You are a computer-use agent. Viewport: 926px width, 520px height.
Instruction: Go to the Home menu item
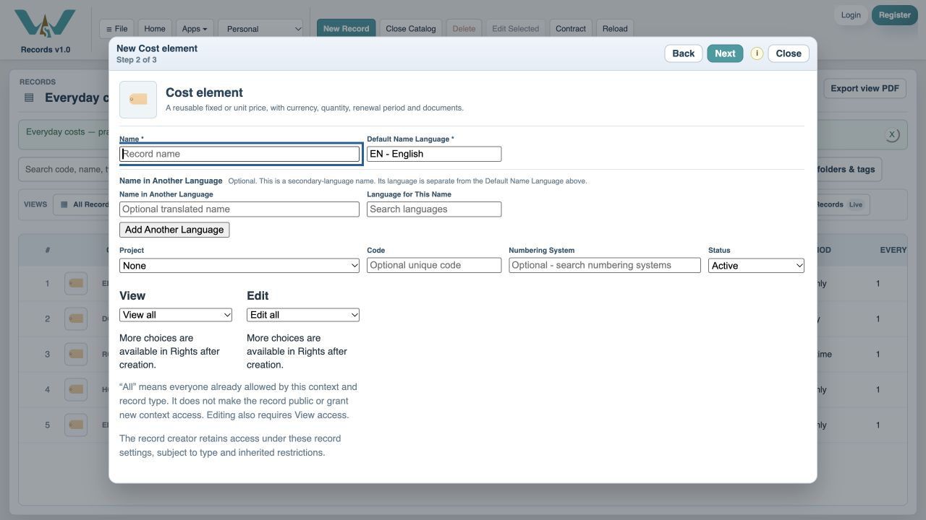(x=155, y=29)
